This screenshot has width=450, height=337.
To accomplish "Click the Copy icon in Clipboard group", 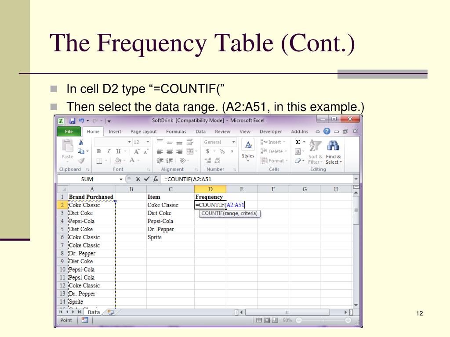I will point(81,151).
